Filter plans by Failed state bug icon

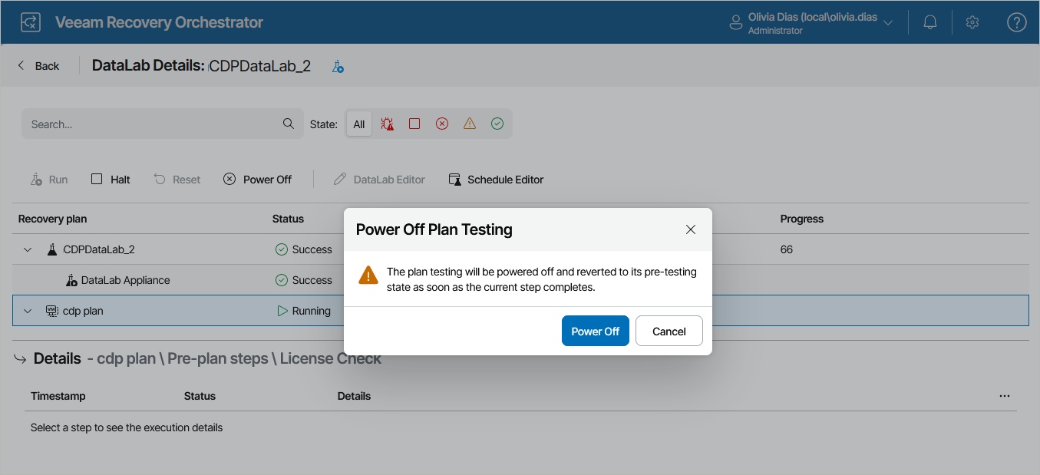pos(387,124)
